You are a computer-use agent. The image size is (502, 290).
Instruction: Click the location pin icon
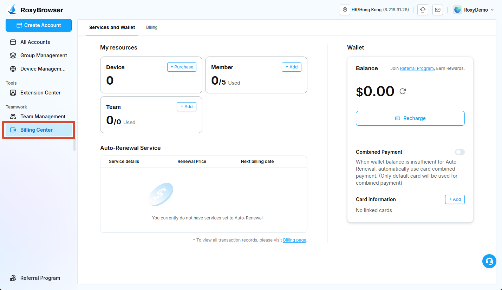point(345,10)
